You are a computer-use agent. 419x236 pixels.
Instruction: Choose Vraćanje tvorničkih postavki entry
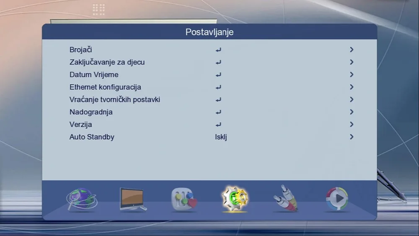tap(115, 99)
